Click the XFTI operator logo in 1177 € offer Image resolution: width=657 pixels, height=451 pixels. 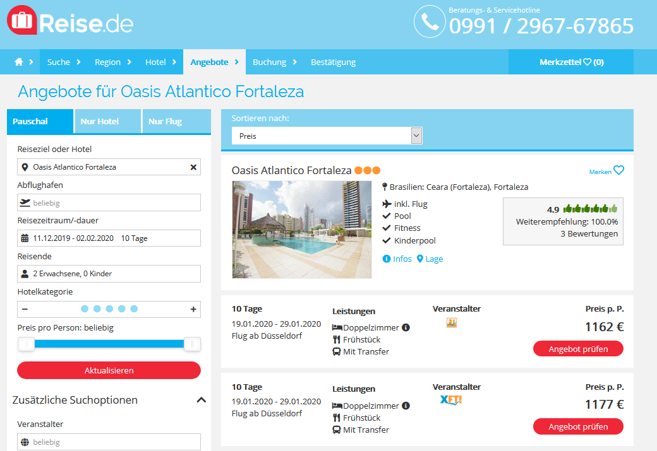[451, 400]
